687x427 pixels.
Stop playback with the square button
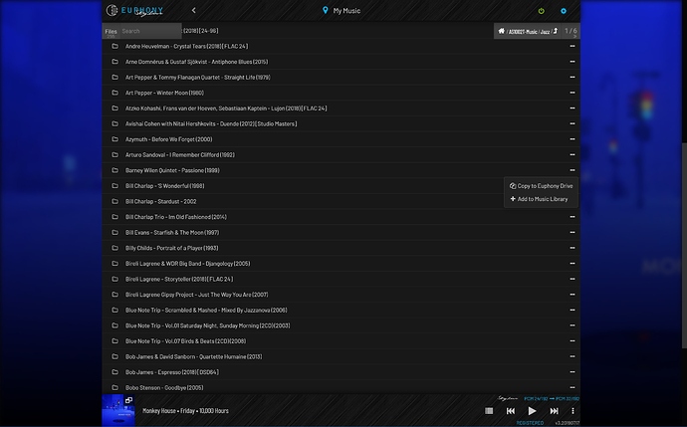coord(489,411)
